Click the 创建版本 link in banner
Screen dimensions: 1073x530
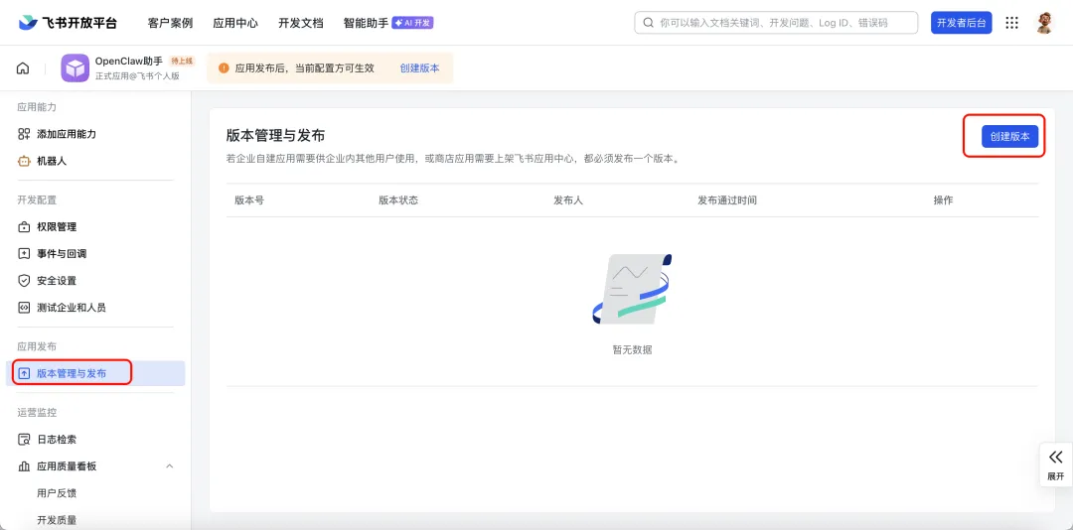pos(419,68)
